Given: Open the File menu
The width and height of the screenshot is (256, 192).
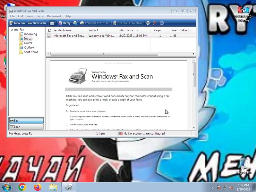Looking at the screenshot, I should (12, 16).
